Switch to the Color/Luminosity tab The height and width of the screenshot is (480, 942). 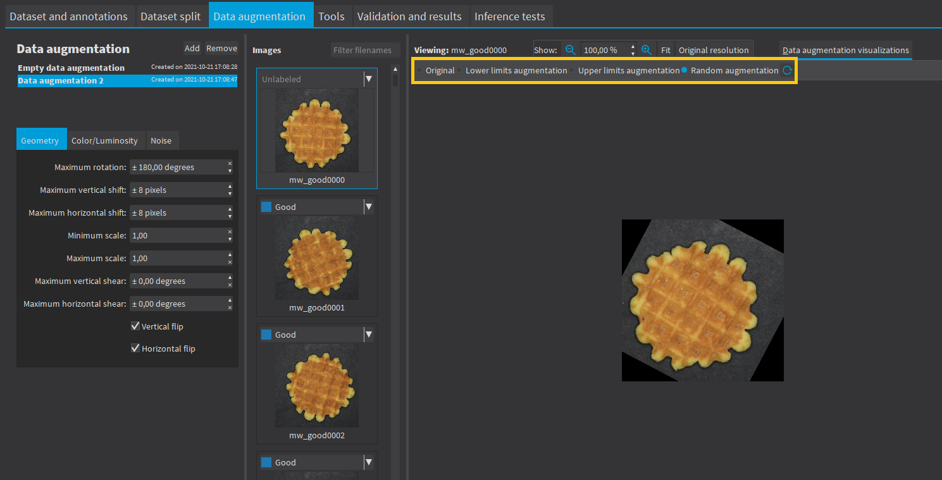[x=105, y=140]
